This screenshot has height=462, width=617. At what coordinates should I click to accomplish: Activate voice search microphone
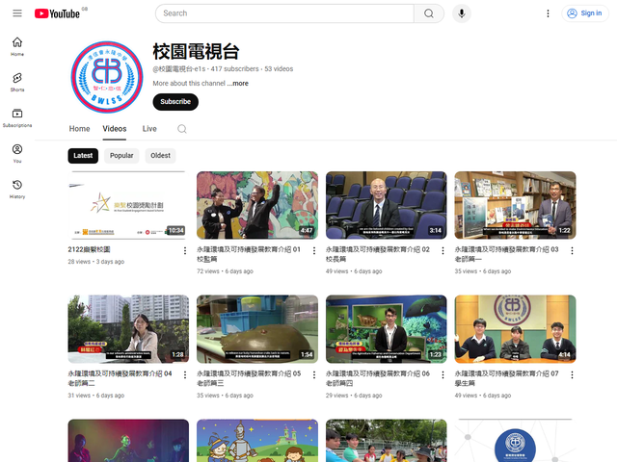pyautogui.click(x=462, y=13)
